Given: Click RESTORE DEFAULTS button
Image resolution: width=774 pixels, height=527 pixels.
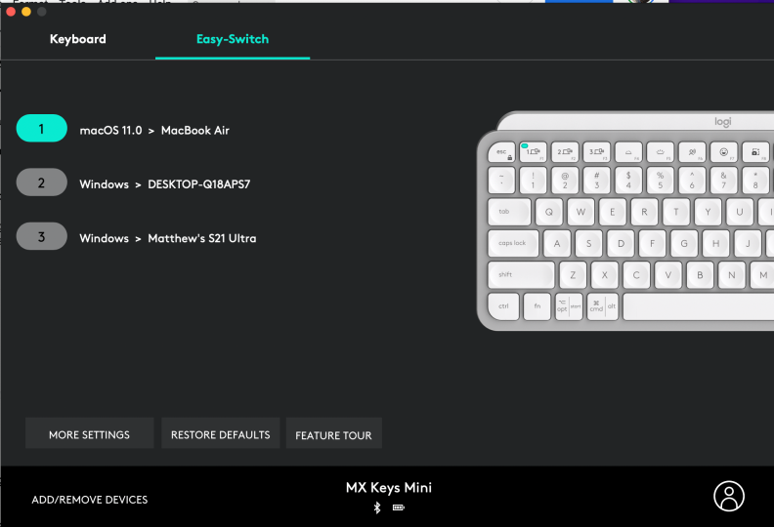Looking at the screenshot, I should click(220, 433).
